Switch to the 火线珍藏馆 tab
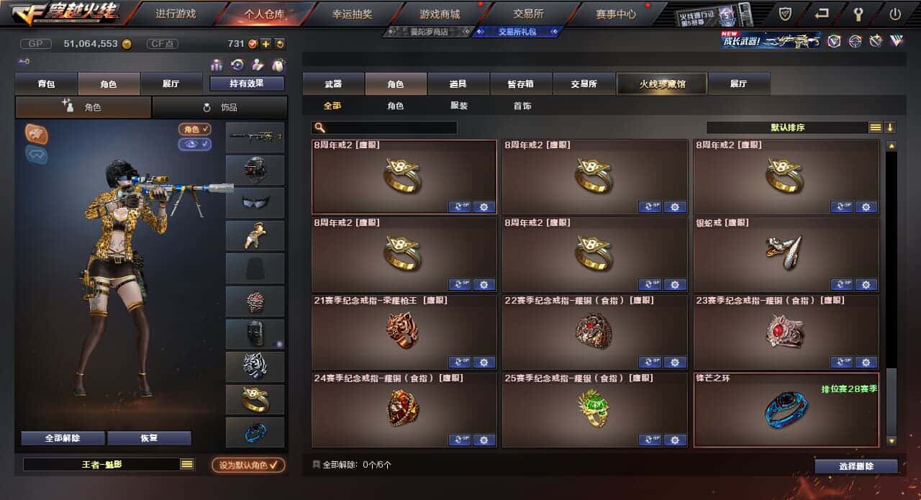Screen dimensions: 921x500 tap(662, 83)
